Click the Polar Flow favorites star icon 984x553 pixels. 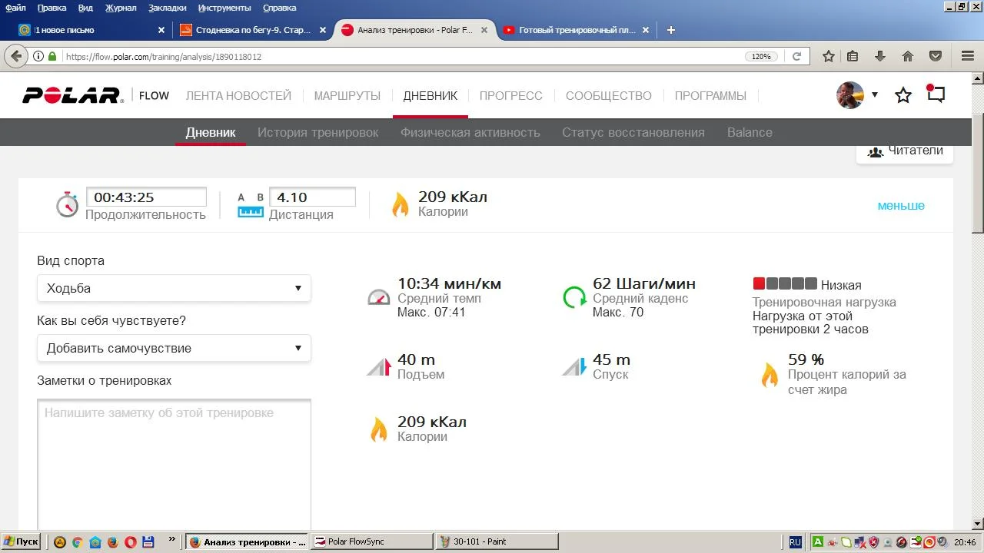tap(903, 95)
